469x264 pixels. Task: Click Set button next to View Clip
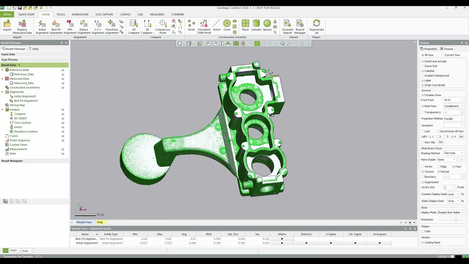click(440, 142)
